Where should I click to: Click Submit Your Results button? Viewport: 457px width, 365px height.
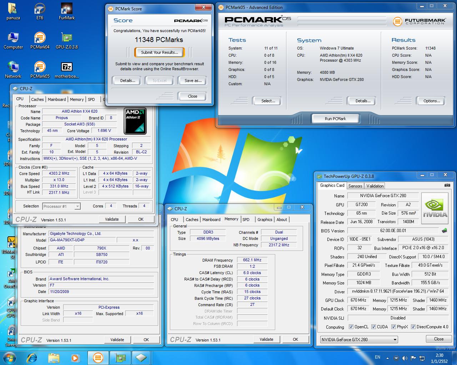pos(159,52)
